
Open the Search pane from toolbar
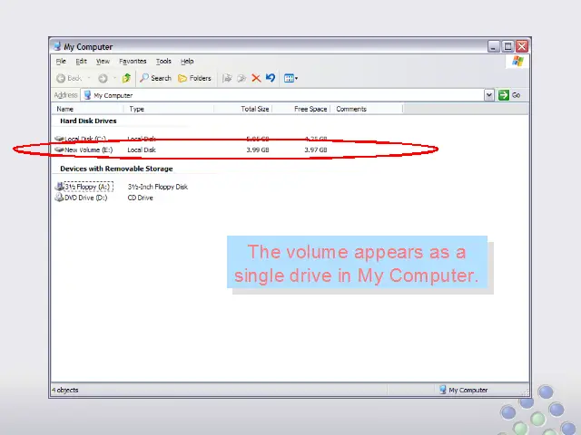(x=155, y=78)
